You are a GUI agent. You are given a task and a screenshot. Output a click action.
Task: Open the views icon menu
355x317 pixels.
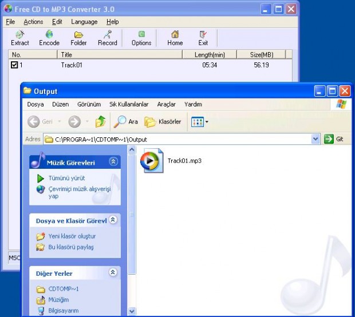click(198, 122)
